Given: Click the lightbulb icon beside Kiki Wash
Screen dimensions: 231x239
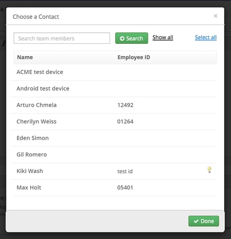Looking at the screenshot, I should click(209, 170).
